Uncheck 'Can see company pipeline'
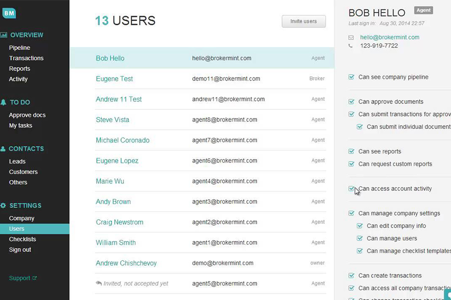Screen dimensions: 451x300 pos(351,77)
